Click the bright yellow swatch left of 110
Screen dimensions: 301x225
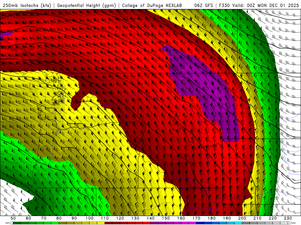click(101, 223)
